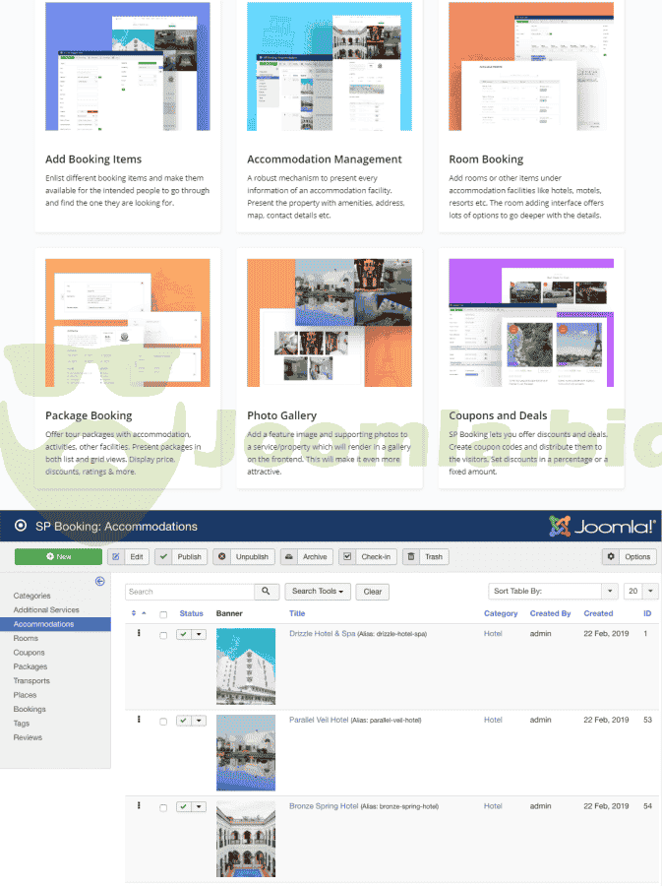Image resolution: width=662 pixels, height=886 pixels.
Task: Open Reviews in the sidebar
Action: pyautogui.click(x=28, y=737)
